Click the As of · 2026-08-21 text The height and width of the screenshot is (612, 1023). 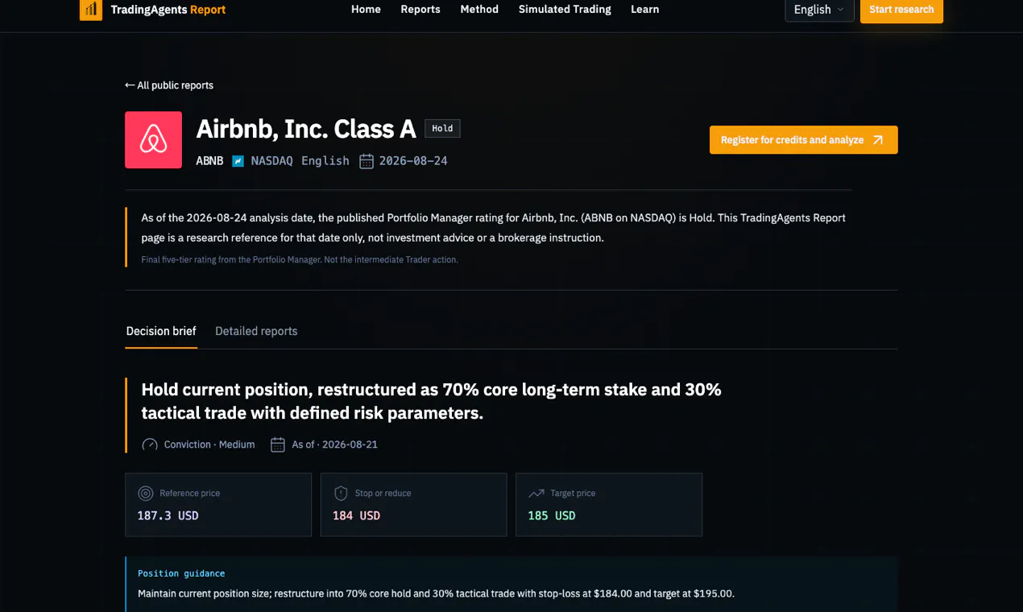coord(334,445)
